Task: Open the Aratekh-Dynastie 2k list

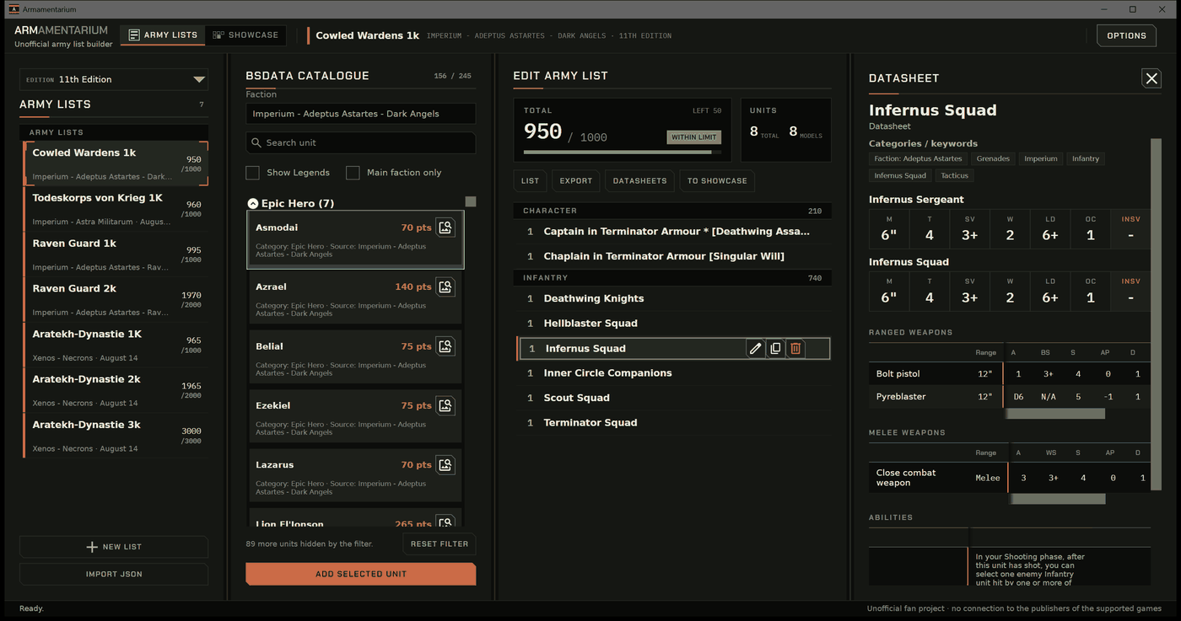Action: pos(116,391)
